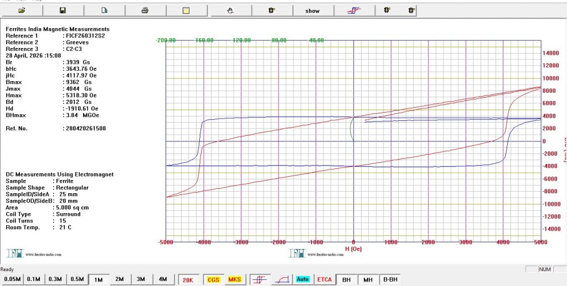This screenshot has width=567, height=286.
Task: Click the hysteresis loop icon in top toolbar
Action: pos(354,10)
